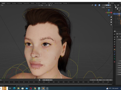Switch to the Shading workspace tab
Viewport: 121px width, 90px height.
(33, 3)
